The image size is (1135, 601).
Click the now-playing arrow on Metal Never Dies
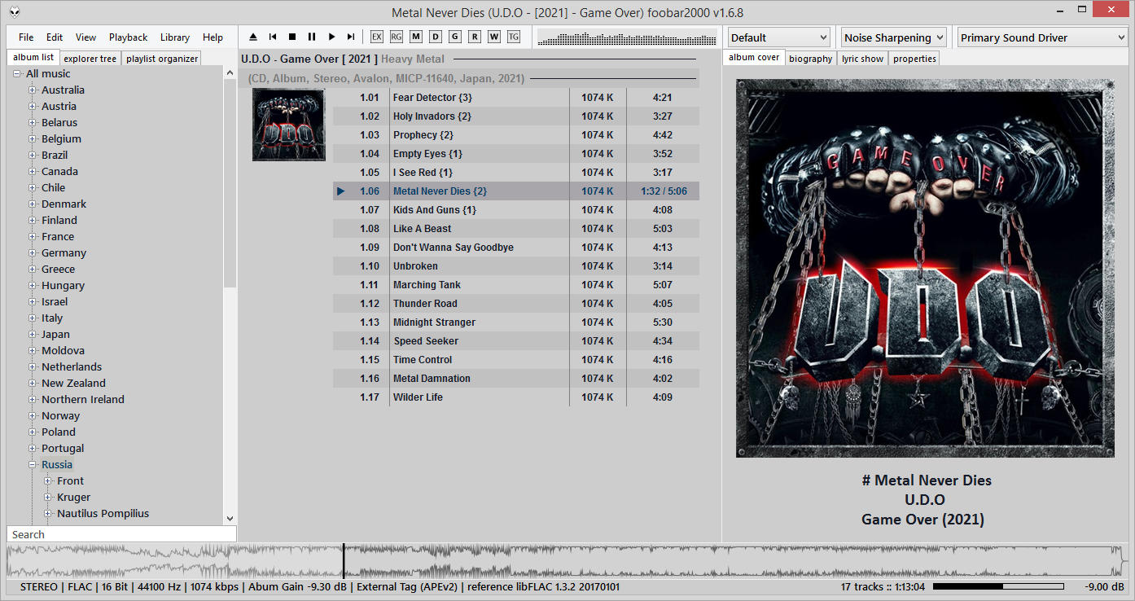coord(341,191)
